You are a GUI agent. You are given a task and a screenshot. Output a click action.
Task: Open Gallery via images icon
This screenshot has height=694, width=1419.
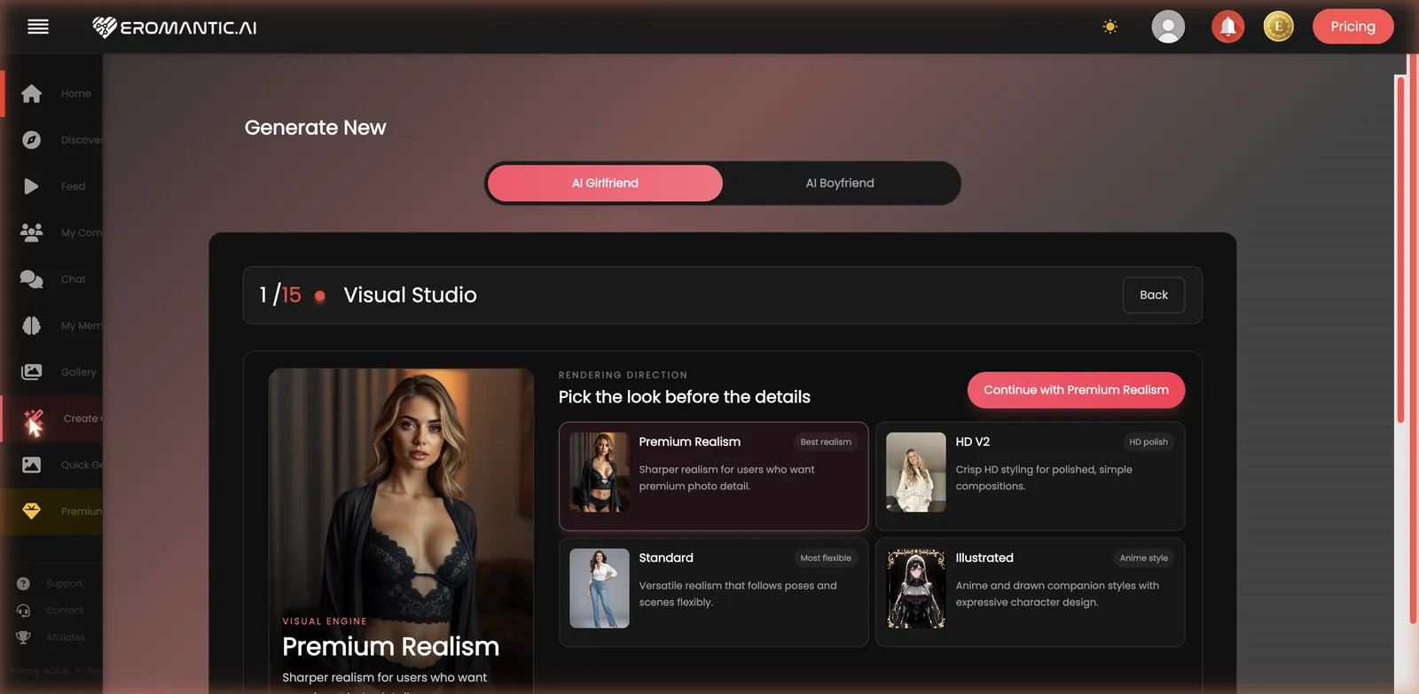pos(31,372)
